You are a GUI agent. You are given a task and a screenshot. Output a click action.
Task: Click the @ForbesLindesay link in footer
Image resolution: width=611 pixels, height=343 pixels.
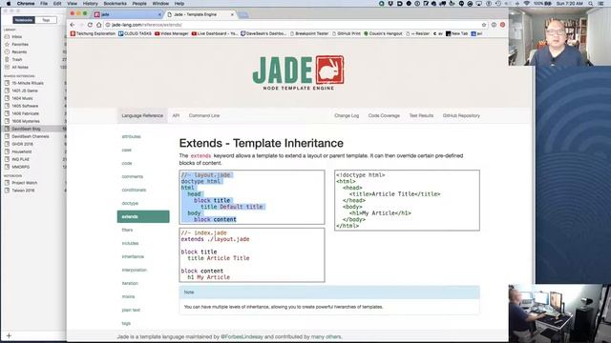click(x=242, y=336)
